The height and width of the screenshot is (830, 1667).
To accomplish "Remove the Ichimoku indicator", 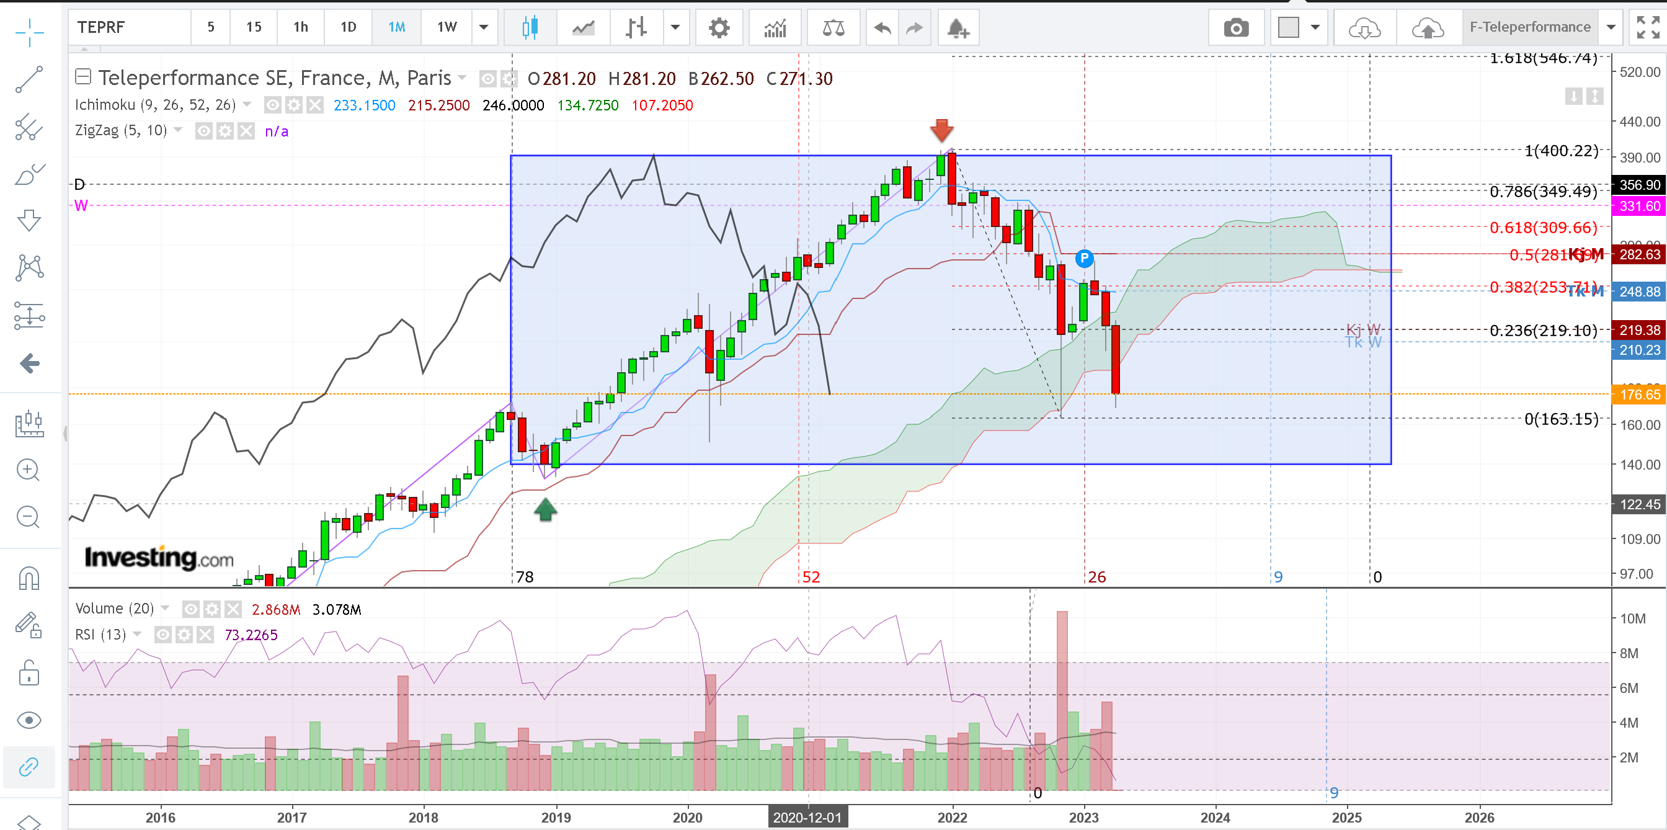I will 315,105.
